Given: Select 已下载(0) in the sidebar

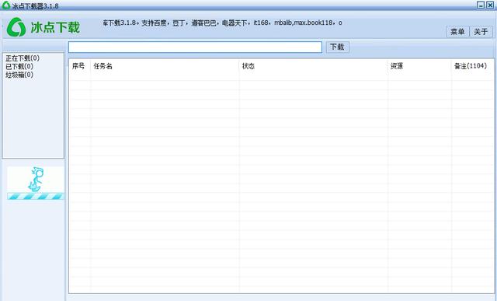Looking at the screenshot, I should click(19, 66).
